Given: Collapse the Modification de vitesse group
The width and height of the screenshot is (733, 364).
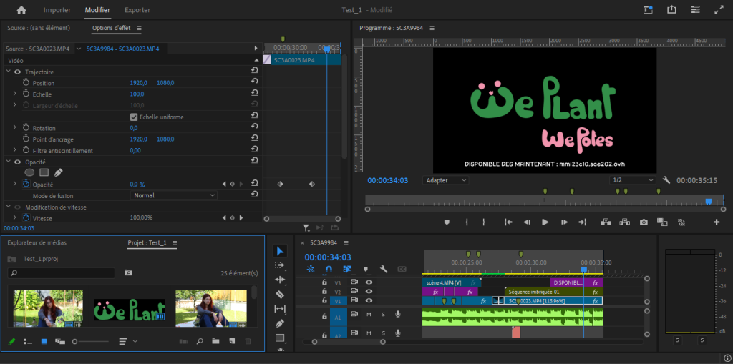Looking at the screenshot, I should coord(8,207).
